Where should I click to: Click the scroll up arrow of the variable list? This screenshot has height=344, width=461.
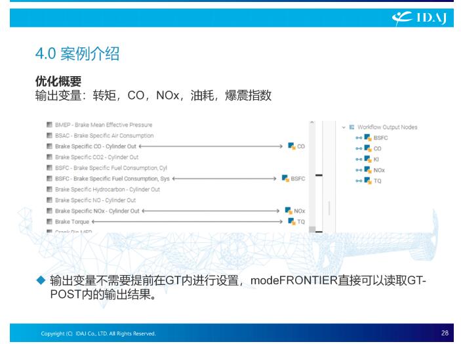(312, 123)
